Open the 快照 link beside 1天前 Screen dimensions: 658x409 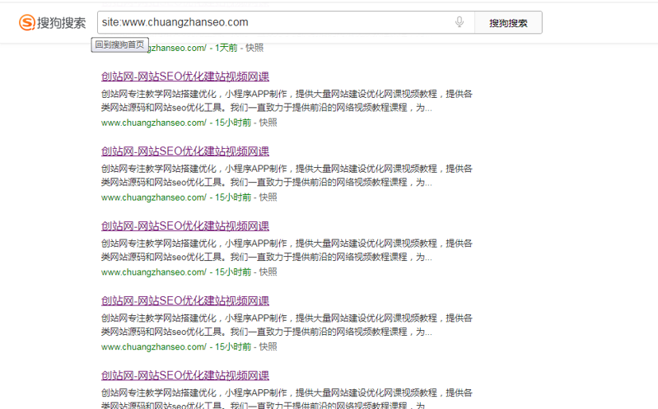(254, 48)
